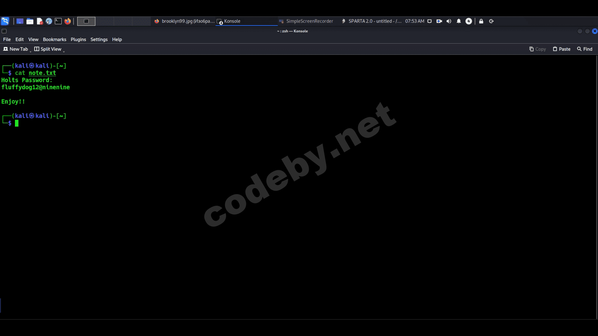Click the New Tab toolbar button
The width and height of the screenshot is (598, 336).
(16, 49)
